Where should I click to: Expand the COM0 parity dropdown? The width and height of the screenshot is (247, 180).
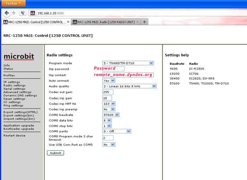116,131
